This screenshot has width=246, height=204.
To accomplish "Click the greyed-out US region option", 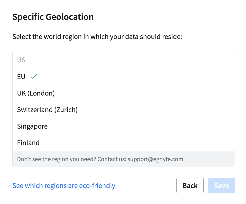I will (x=21, y=60).
